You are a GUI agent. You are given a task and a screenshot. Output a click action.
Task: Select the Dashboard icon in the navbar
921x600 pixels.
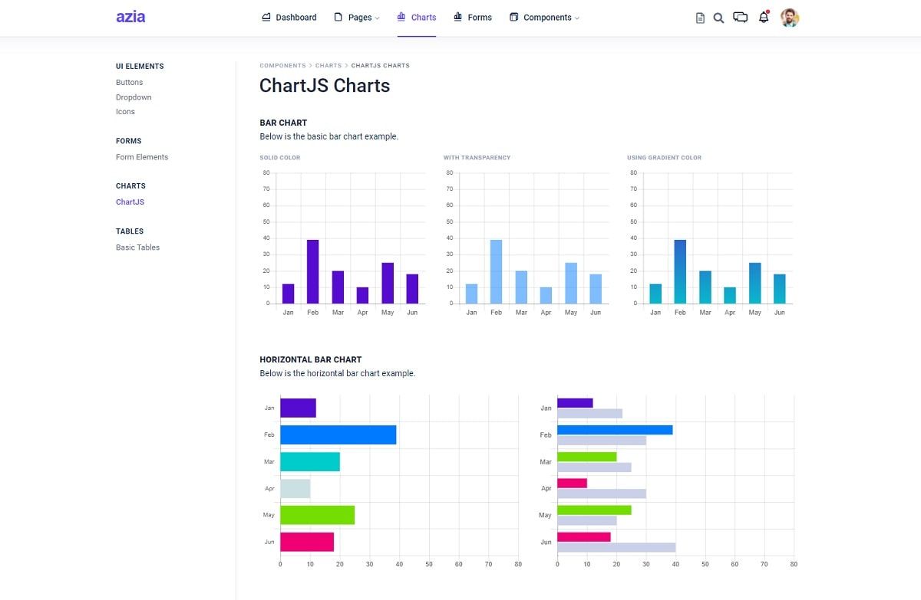tap(265, 16)
